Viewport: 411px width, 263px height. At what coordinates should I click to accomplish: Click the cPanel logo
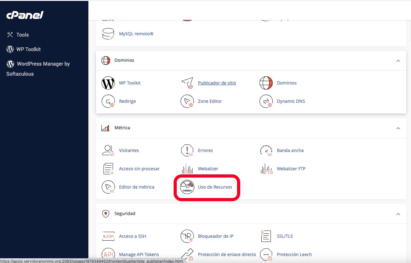pos(25,15)
